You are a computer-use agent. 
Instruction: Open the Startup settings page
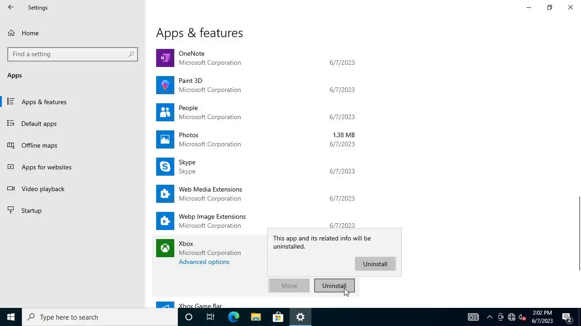coord(73,211)
